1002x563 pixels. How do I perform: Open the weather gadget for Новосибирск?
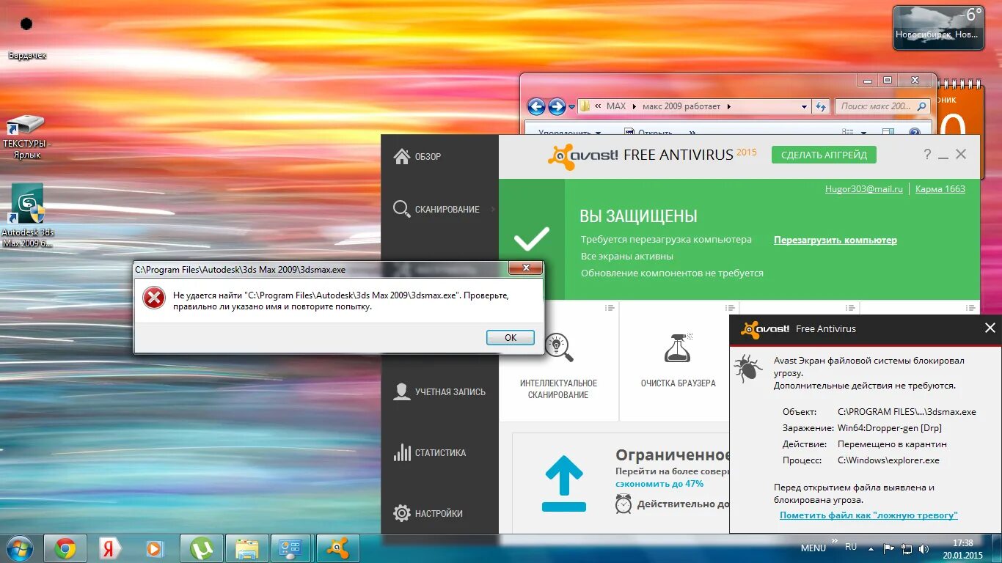click(938, 28)
